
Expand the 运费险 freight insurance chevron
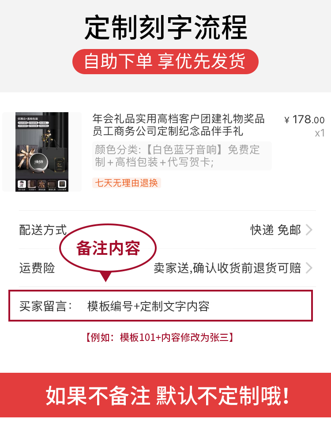coord(309,268)
